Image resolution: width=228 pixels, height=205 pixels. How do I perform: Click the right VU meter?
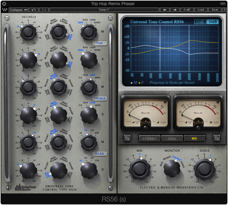pos(198,113)
